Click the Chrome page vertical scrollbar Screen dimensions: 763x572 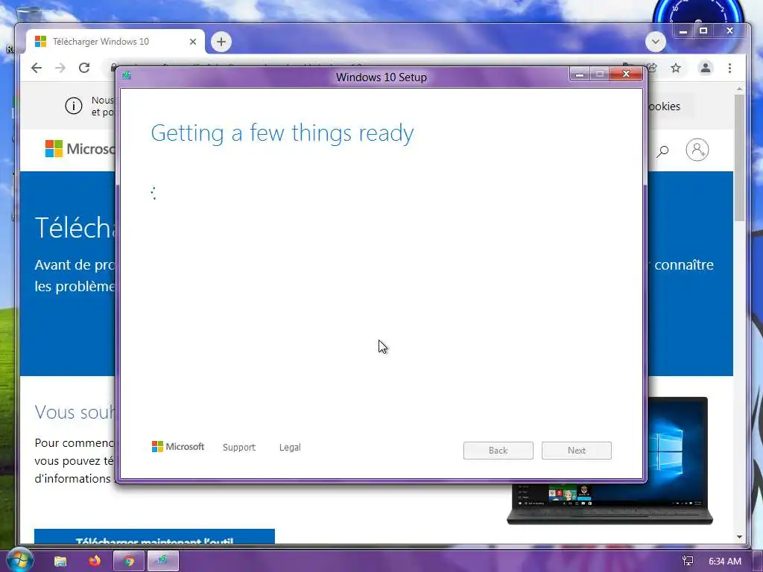tap(739, 156)
